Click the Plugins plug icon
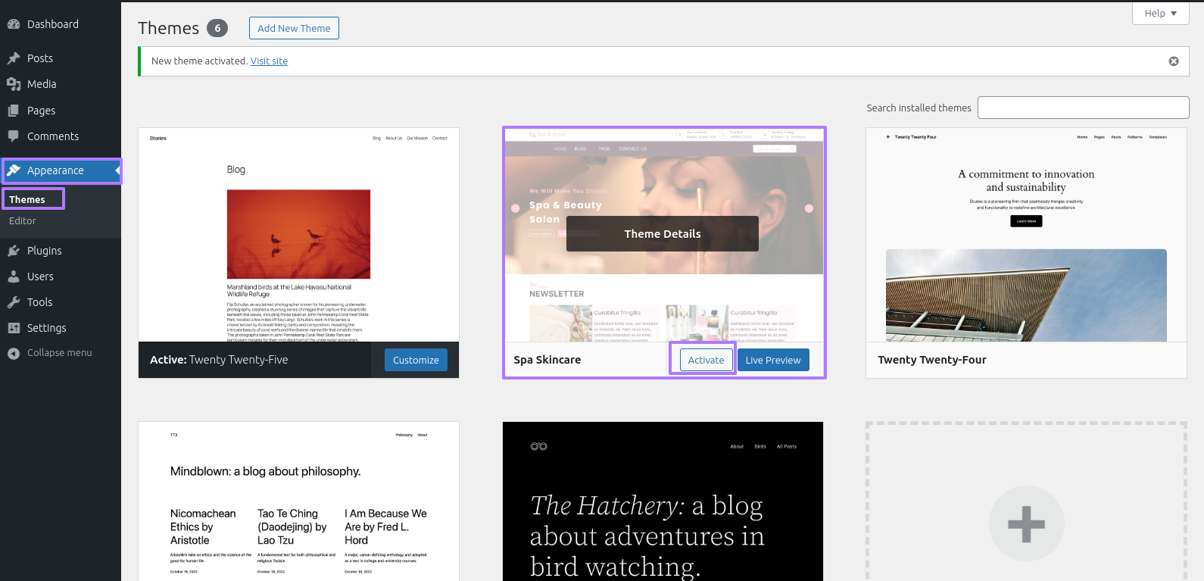The image size is (1204, 581). click(x=14, y=251)
